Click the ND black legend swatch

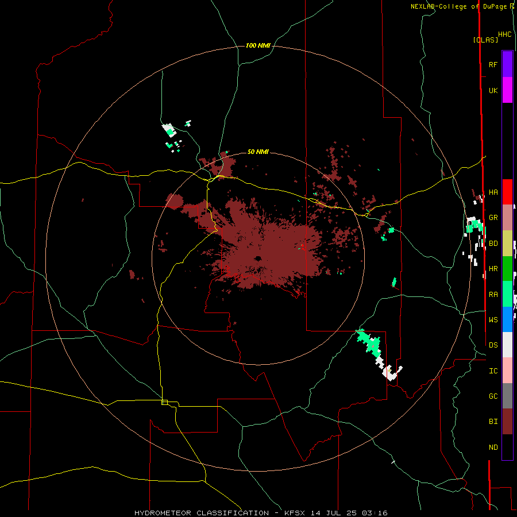point(507,447)
